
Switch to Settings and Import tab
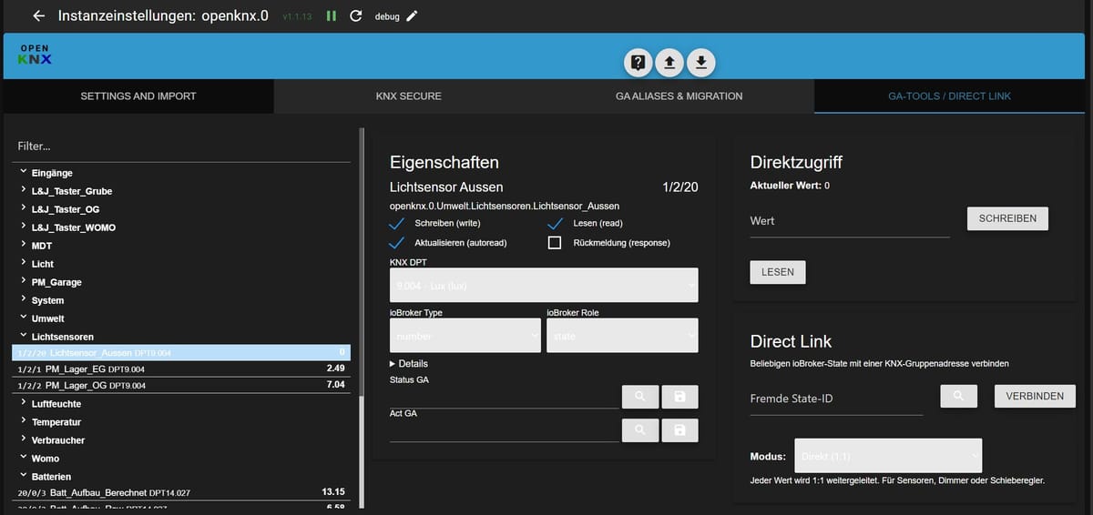coord(138,96)
